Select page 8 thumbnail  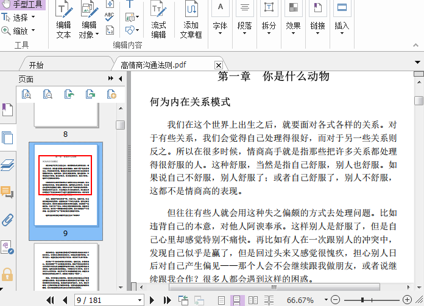[x=66, y=116]
